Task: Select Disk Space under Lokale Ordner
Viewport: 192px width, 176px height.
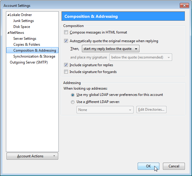Action: (x=22, y=27)
